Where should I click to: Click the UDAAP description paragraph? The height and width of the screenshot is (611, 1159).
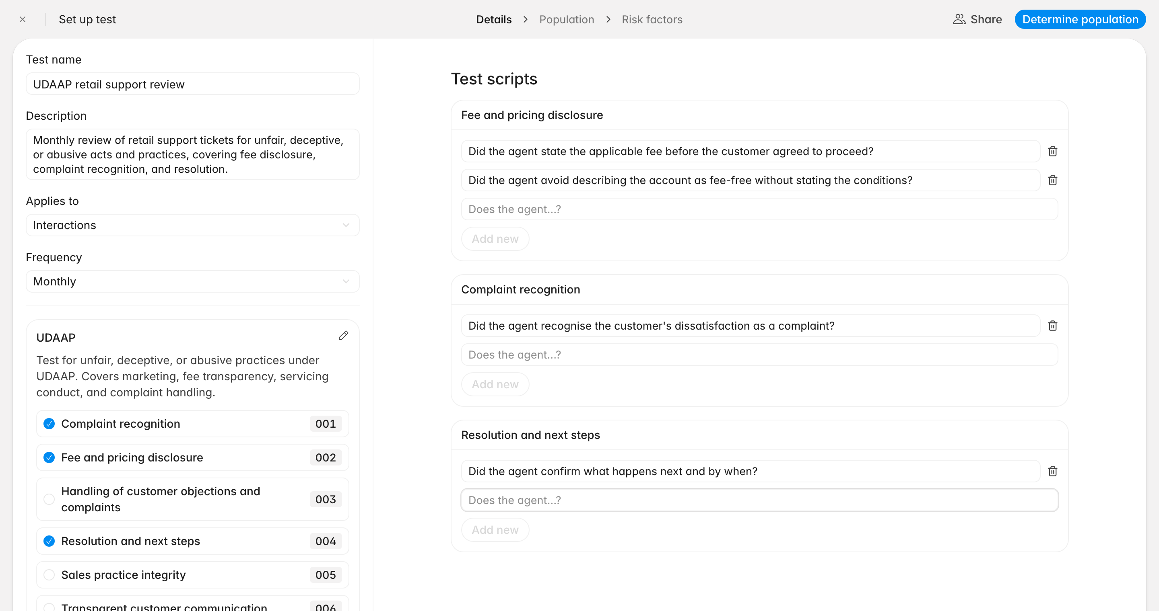(183, 376)
